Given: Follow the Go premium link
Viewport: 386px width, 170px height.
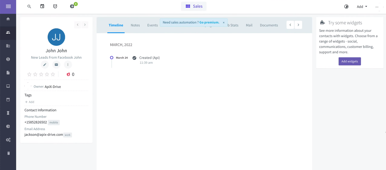Looking at the screenshot, I should [x=209, y=22].
